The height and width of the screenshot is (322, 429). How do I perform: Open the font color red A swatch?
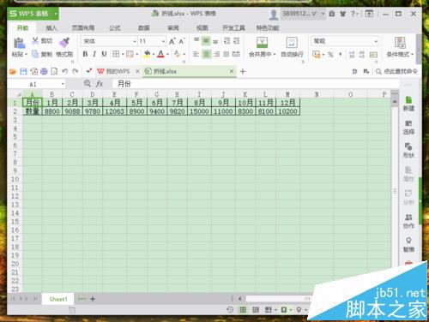tap(160, 54)
